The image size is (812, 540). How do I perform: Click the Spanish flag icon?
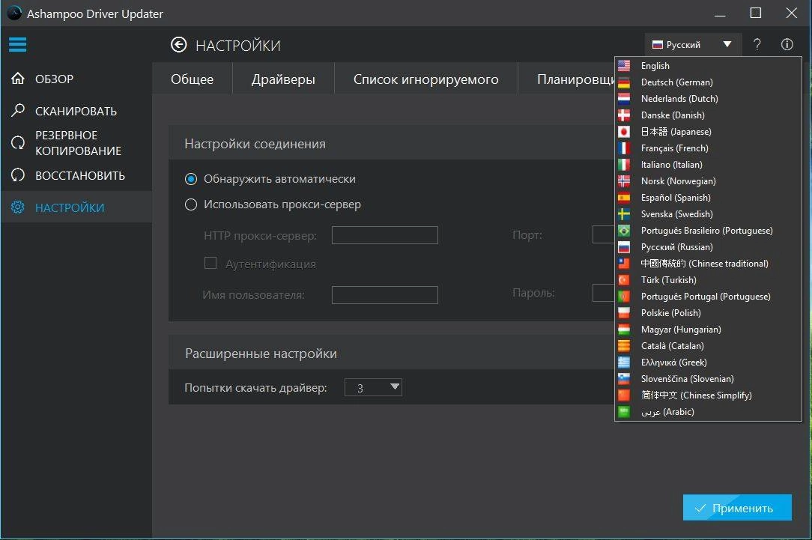[x=624, y=198]
